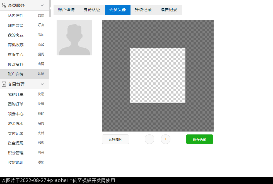Viewport: 273px width, 184px height.
Task: Click the zoom out minus button
Action: (x=149, y=139)
